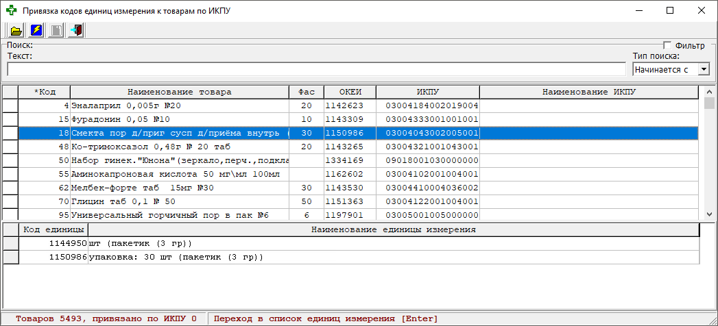Click the green pharmacy app icon in title bar

pyautogui.click(x=10, y=11)
